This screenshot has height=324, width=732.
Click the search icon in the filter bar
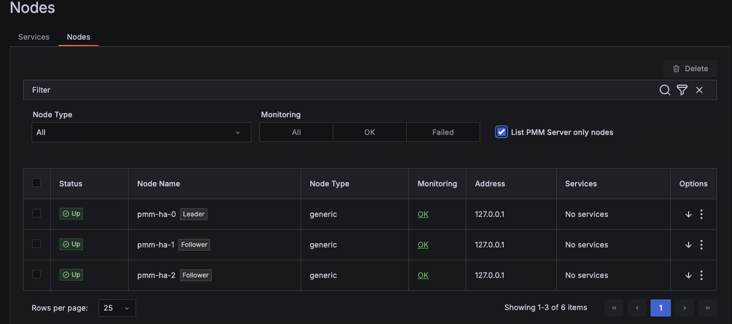664,90
